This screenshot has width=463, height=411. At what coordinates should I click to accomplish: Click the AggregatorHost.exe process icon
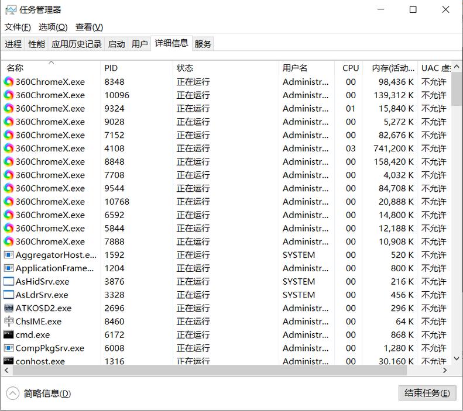pyautogui.click(x=9, y=255)
